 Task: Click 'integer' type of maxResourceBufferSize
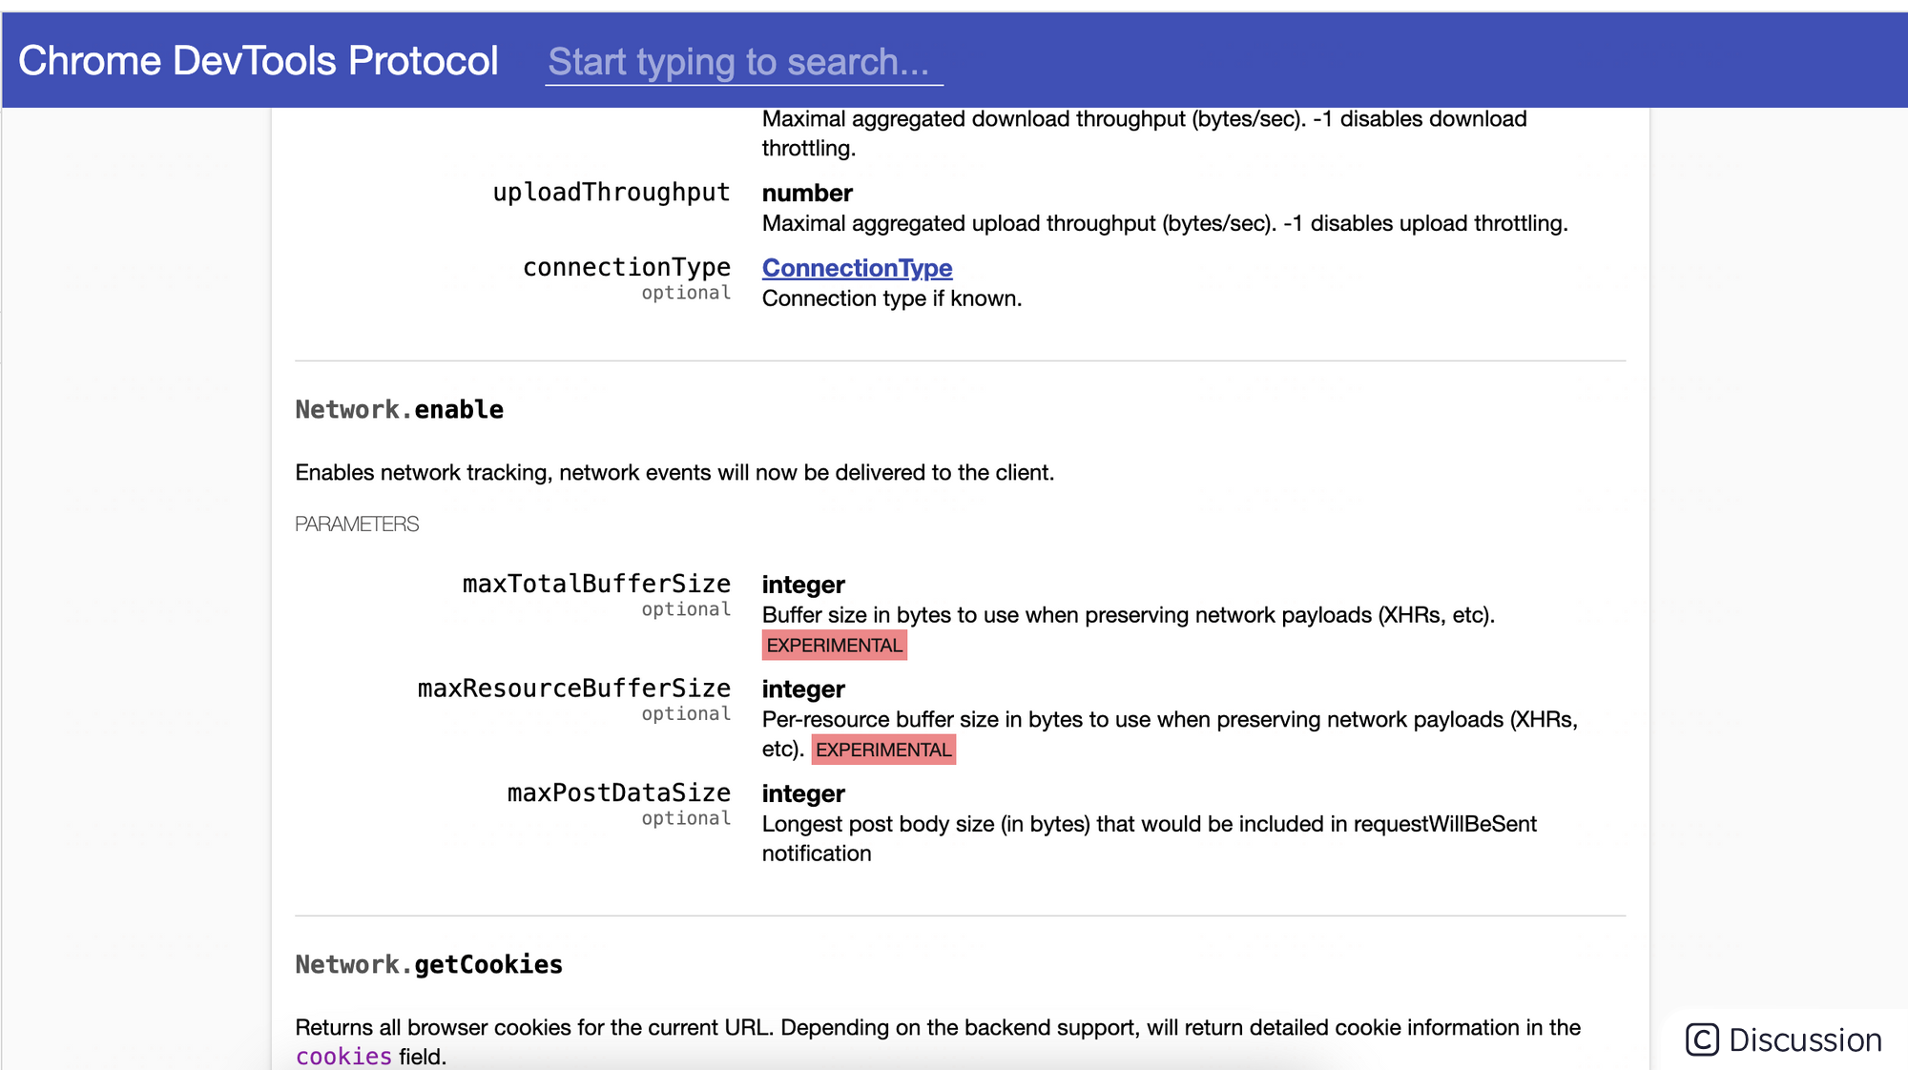803,689
